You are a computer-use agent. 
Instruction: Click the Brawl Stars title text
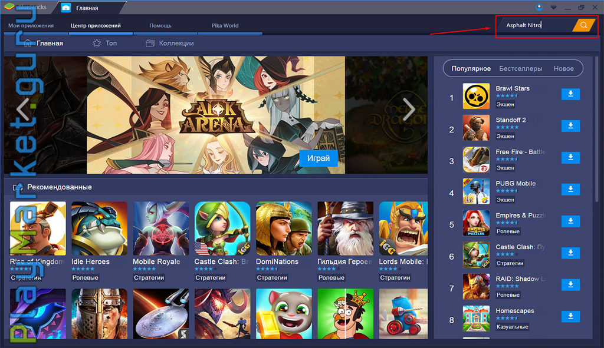(513, 88)
